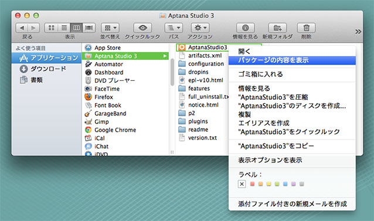Choose パッケージの内容を表示 menu item
Image resolution: width=374 pixels, height=221 pixels.
[x=292, y=60]
